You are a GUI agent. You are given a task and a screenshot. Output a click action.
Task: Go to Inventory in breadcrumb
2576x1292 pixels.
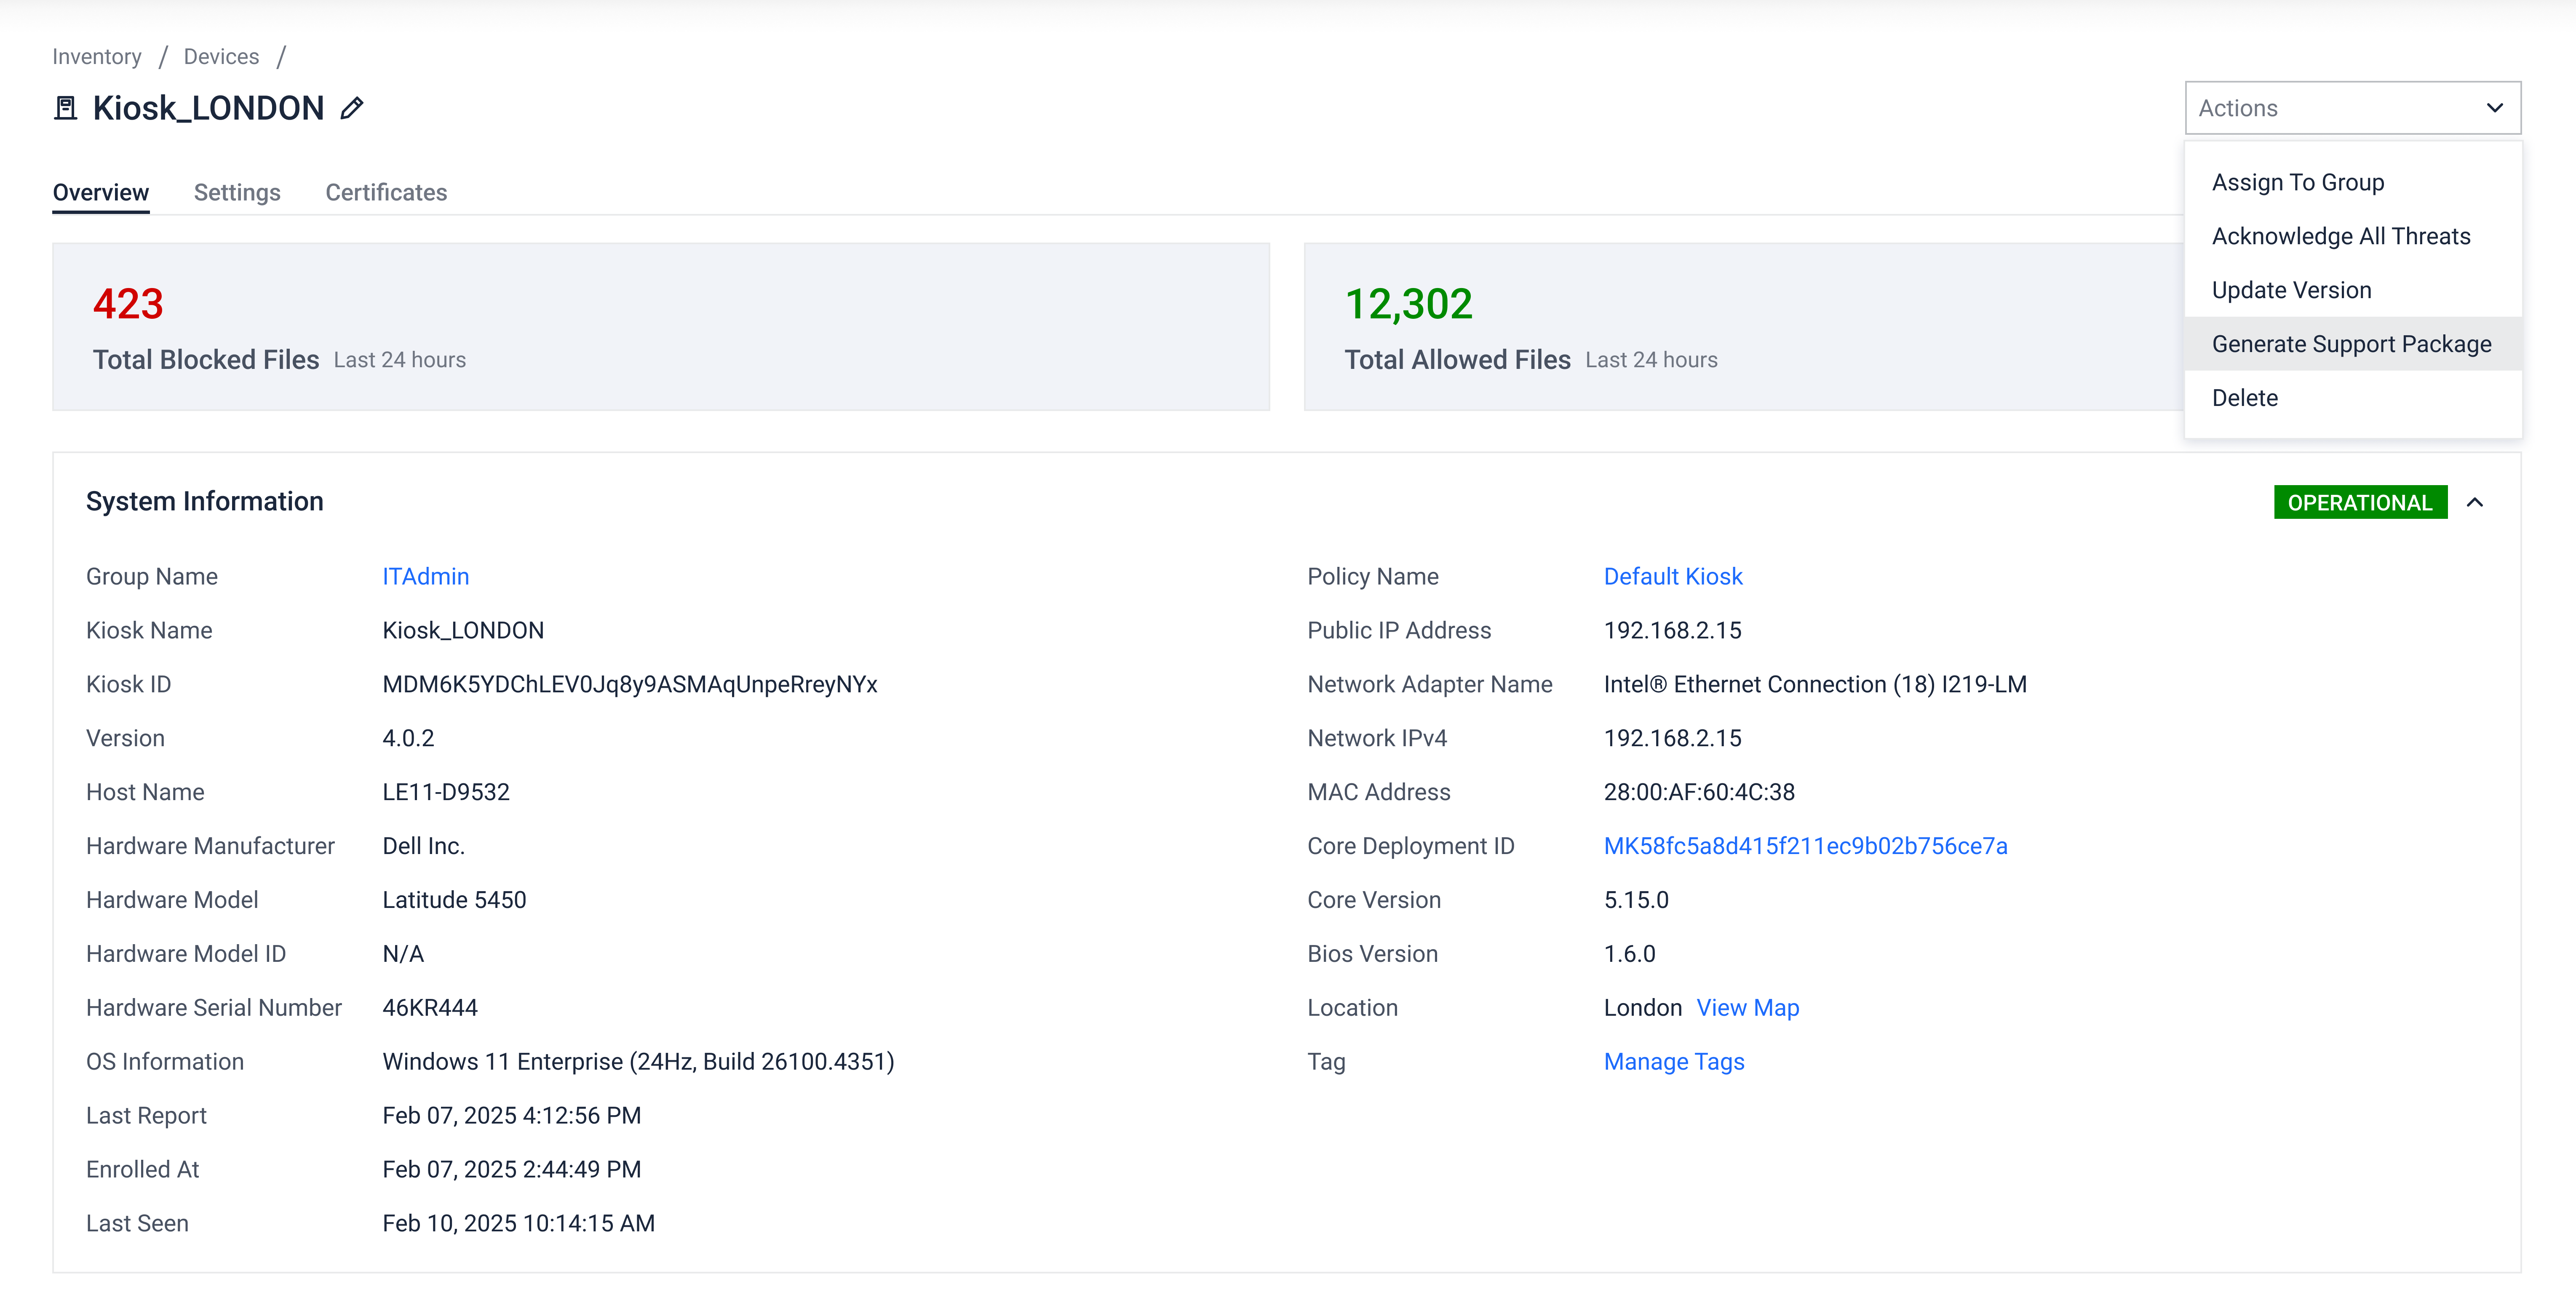[97, 56]
